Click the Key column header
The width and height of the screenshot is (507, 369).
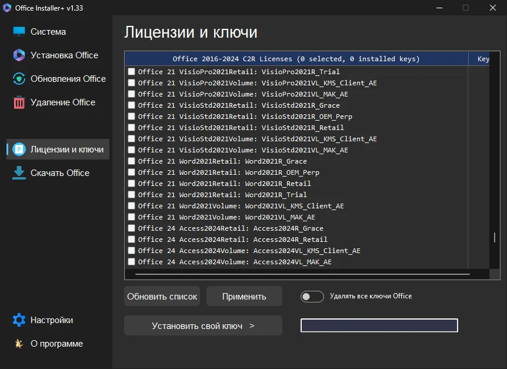[483, 59]
